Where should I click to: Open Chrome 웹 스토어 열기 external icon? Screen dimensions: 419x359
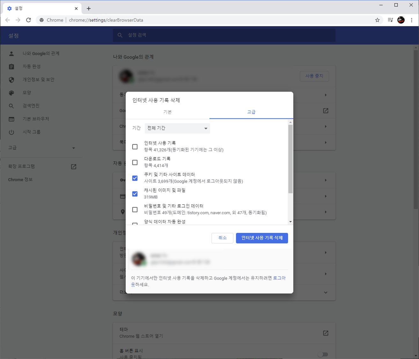[326, 333]
